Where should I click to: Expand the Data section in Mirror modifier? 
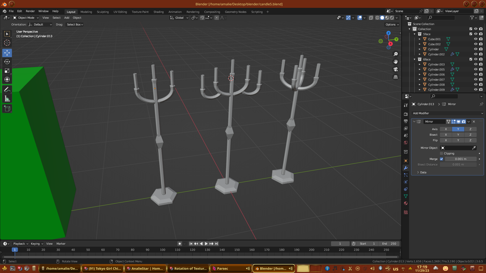tap(423, 172)
